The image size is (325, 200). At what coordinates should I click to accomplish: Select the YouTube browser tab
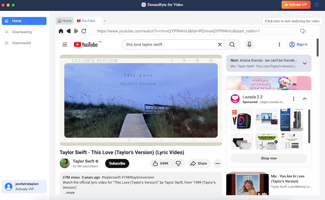coord(88,21)
